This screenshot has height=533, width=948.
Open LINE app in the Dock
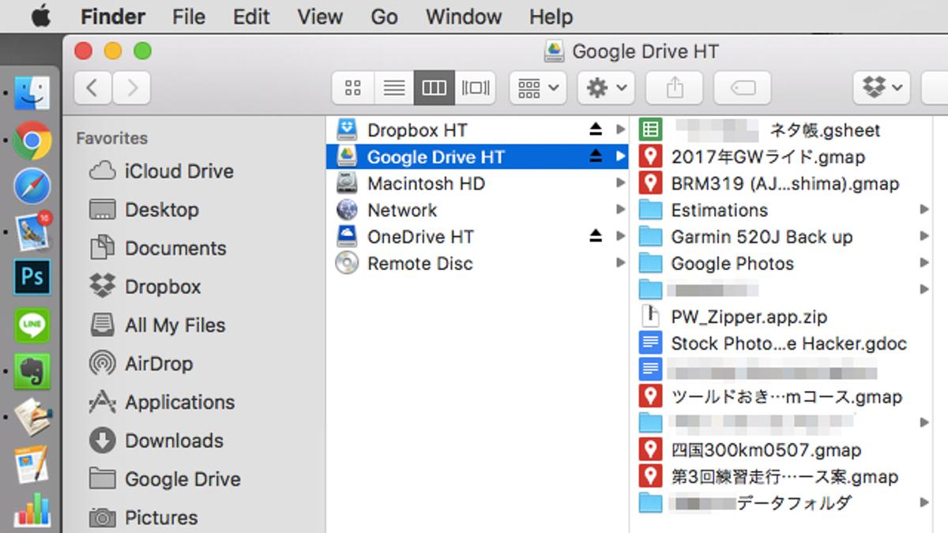tap(32, 325)
